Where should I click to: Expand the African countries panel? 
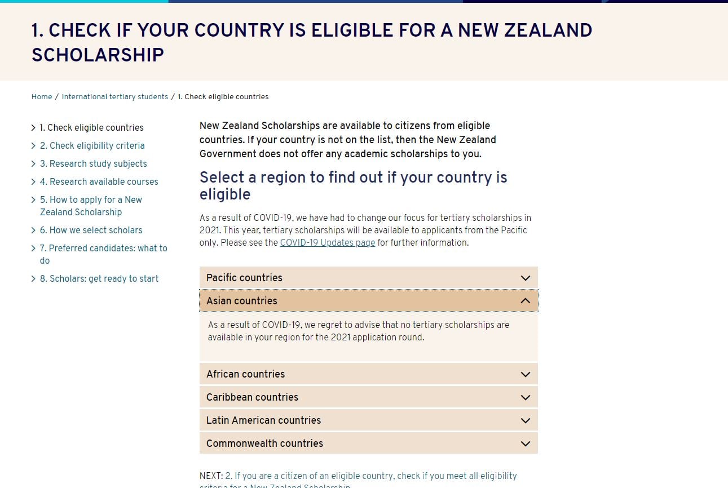point(369,374)
